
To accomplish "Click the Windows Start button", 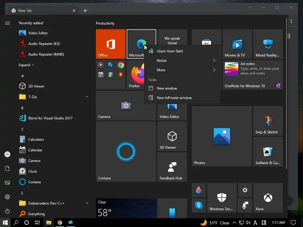I will [x=5, y=223].
